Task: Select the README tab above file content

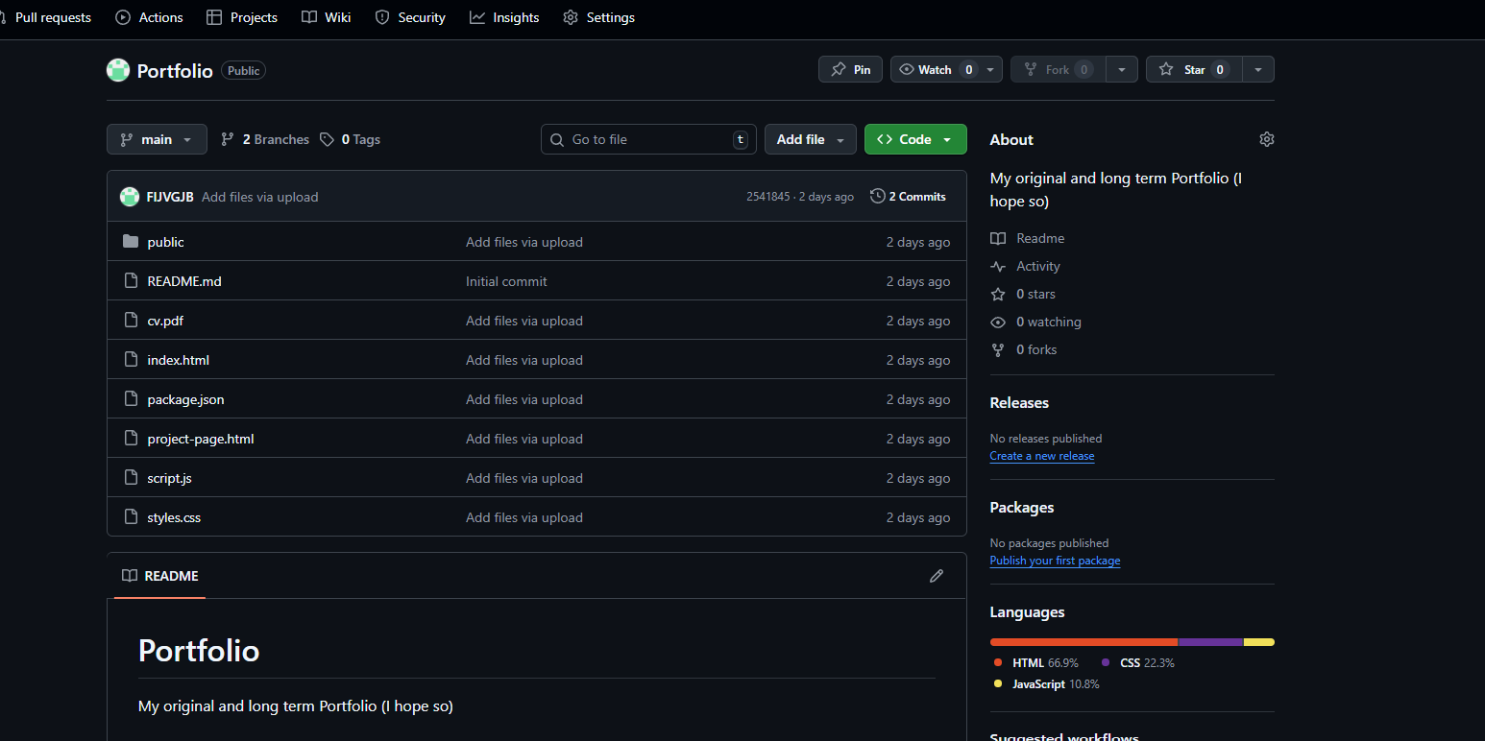Action: click(159, 576)
